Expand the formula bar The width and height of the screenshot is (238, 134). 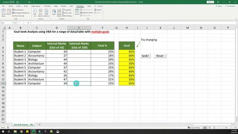coord(237,23)
